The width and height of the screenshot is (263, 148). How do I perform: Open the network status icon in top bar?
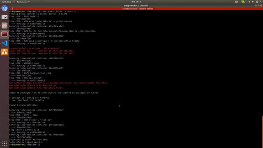point(249,2)
